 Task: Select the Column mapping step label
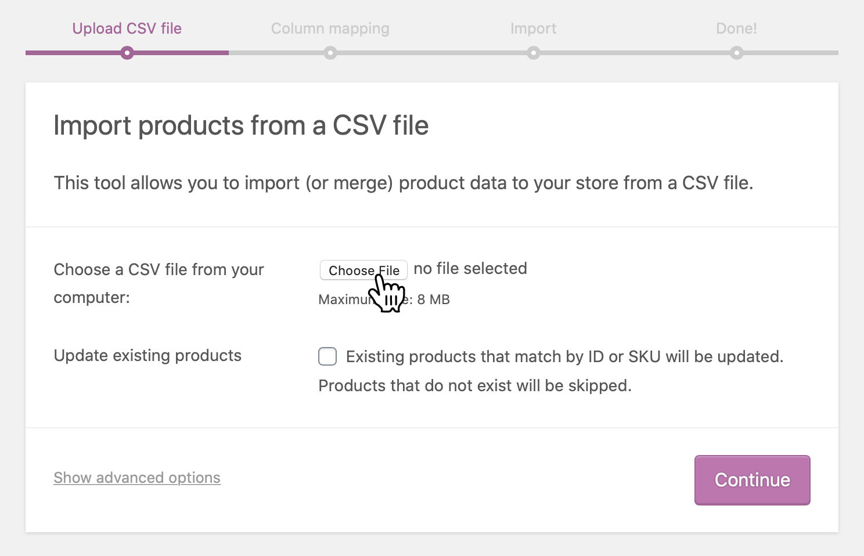pos(330,28)
